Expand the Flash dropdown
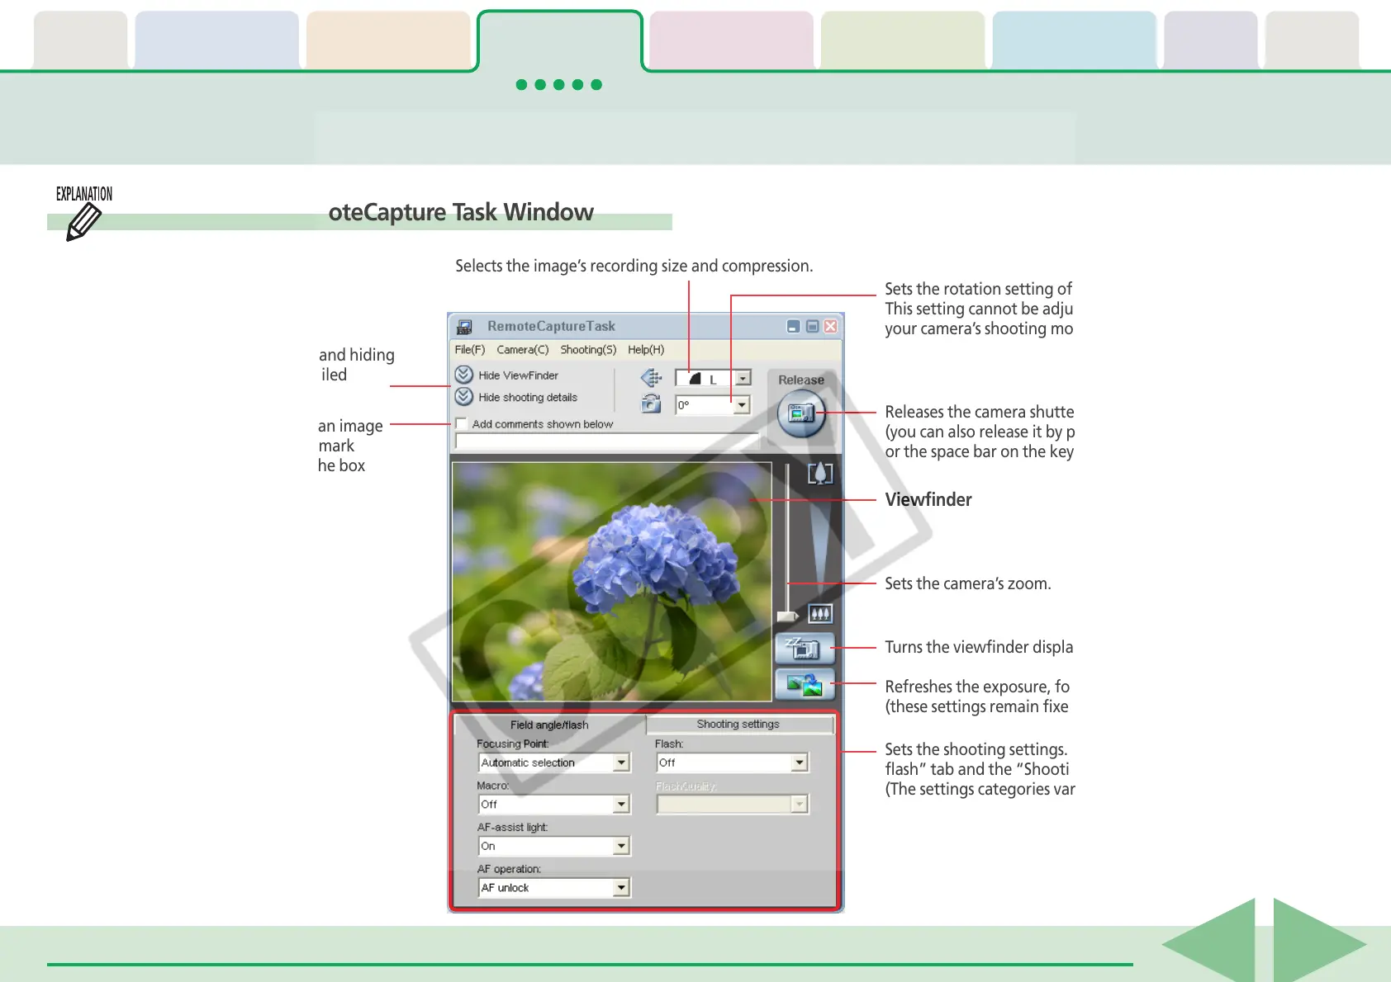The width and height of the screenshot is (1391, 982). point(799,763)
